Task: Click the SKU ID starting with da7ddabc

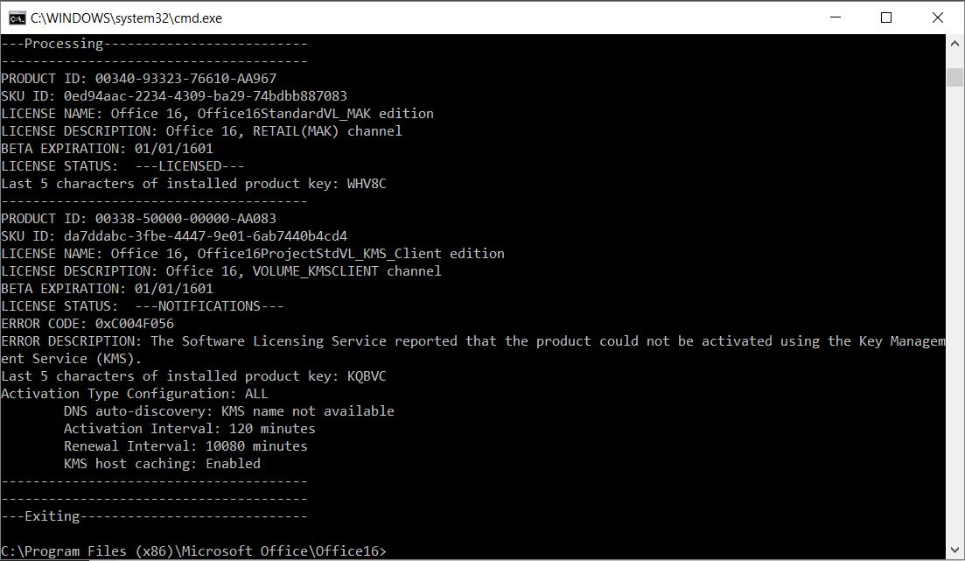Action: 206,236
